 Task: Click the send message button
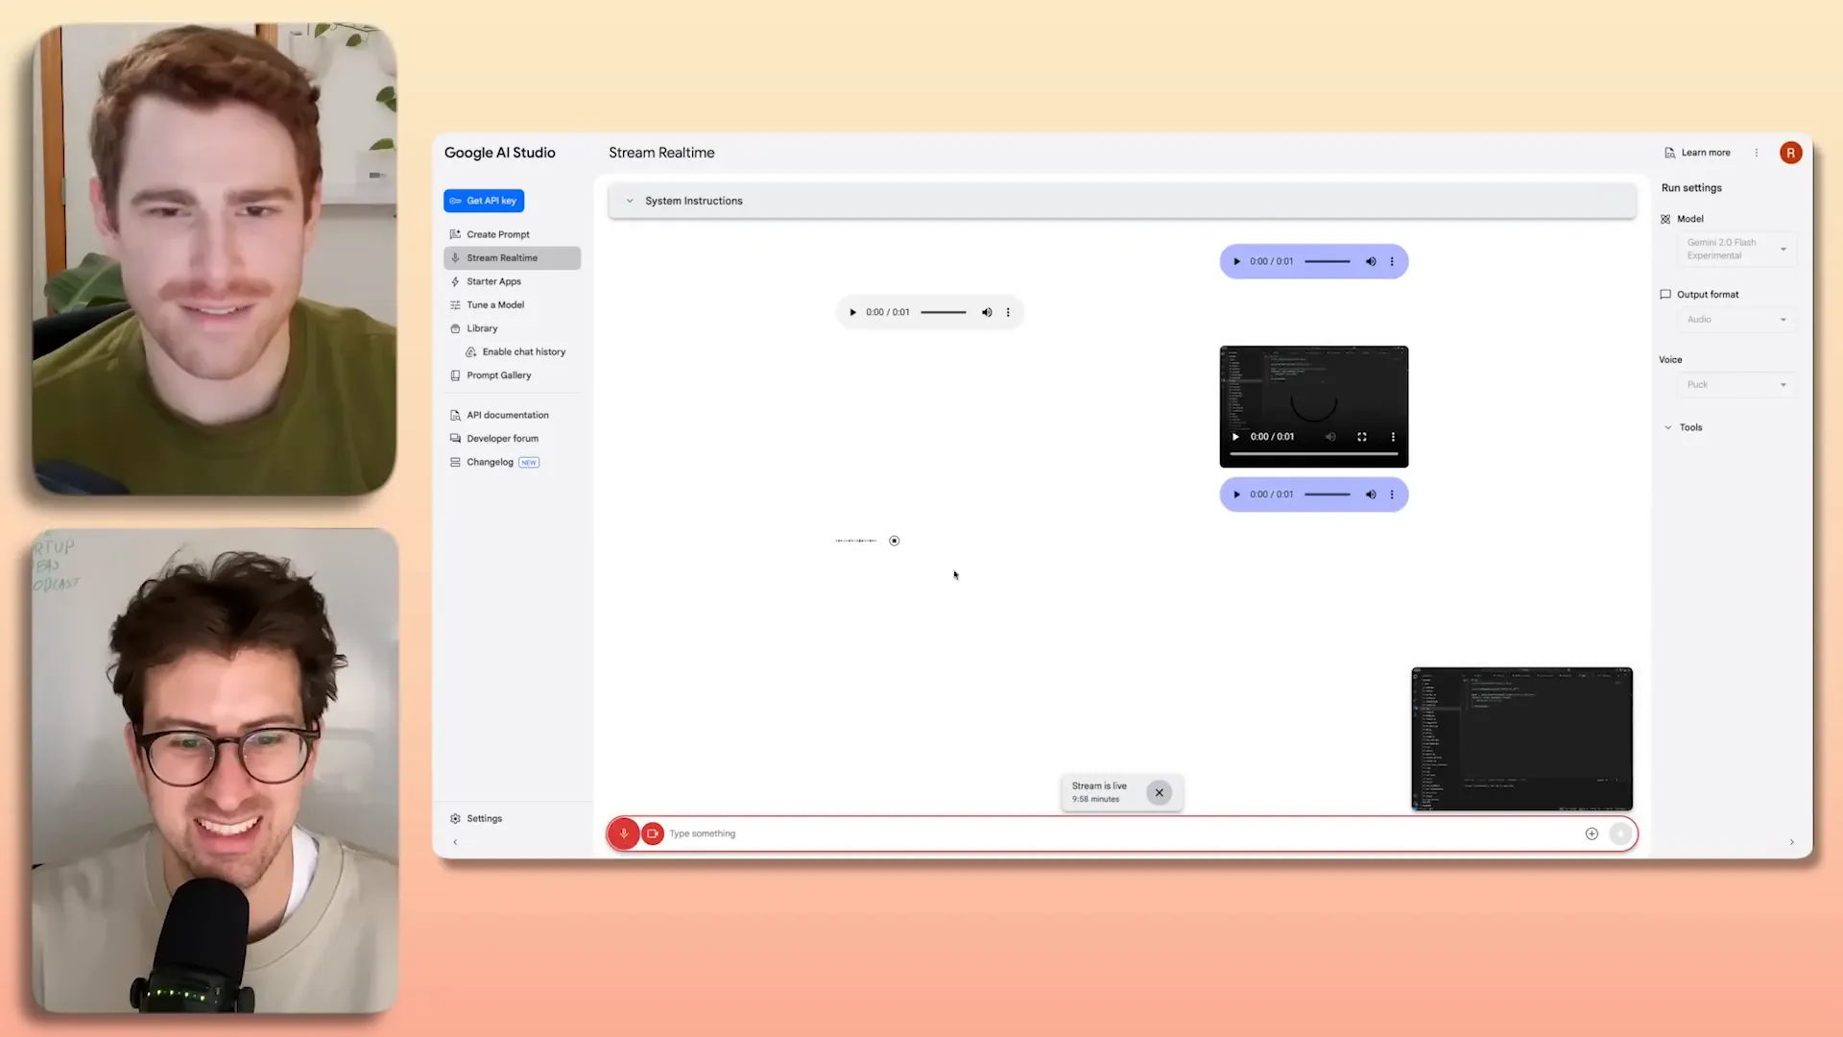1620,833
